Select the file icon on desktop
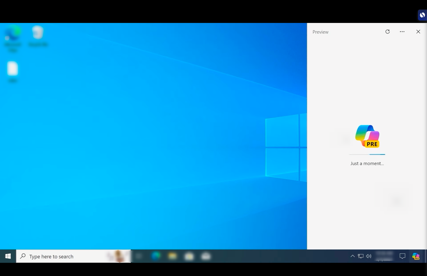This screenshot has height=276, width=427. point(12,72)
